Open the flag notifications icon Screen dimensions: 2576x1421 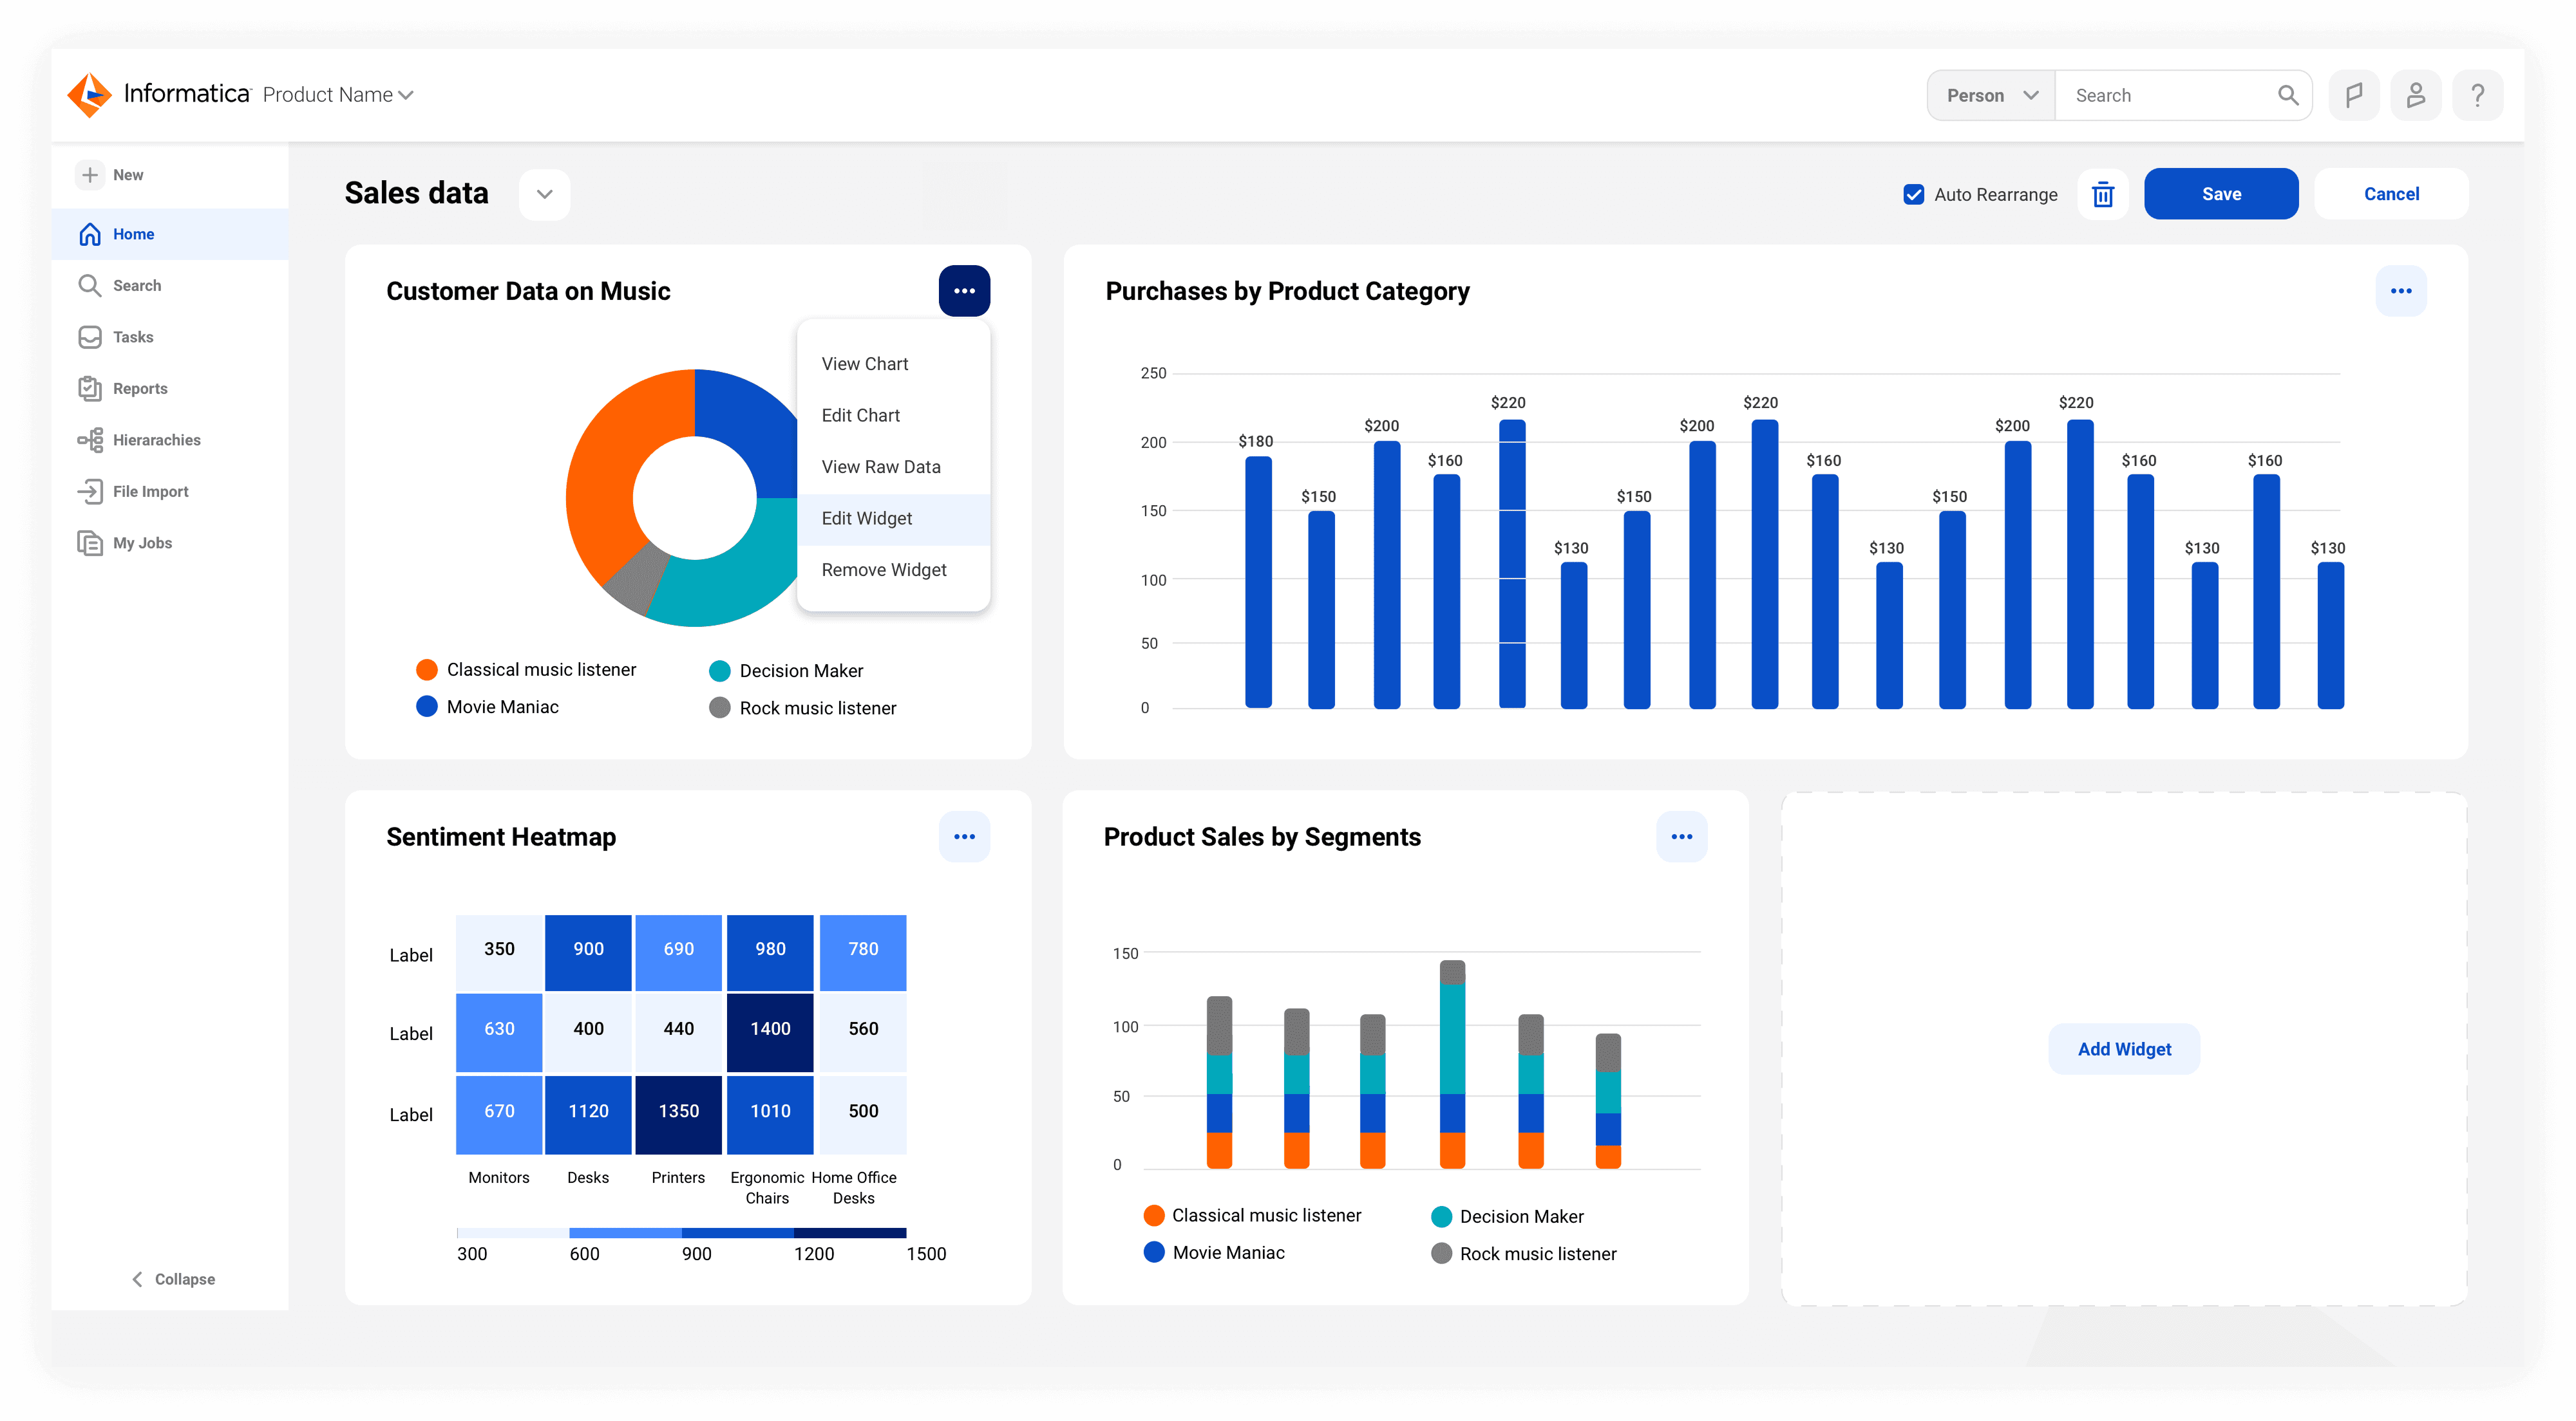tap(2353, 95)
